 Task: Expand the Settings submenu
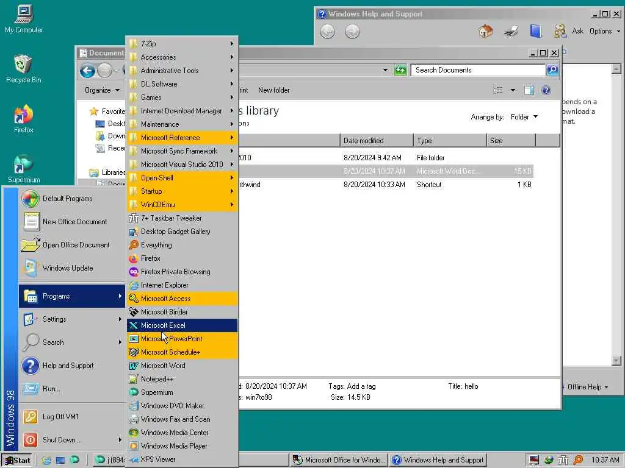coord(72,319)
